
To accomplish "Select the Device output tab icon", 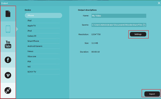I will 8,29.
